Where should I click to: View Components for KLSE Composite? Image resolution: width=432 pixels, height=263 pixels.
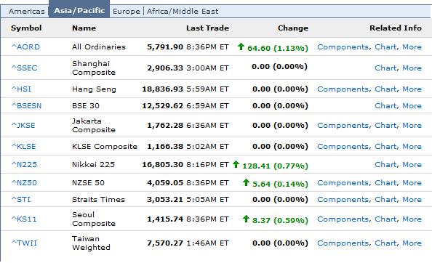tap(343, 146)
